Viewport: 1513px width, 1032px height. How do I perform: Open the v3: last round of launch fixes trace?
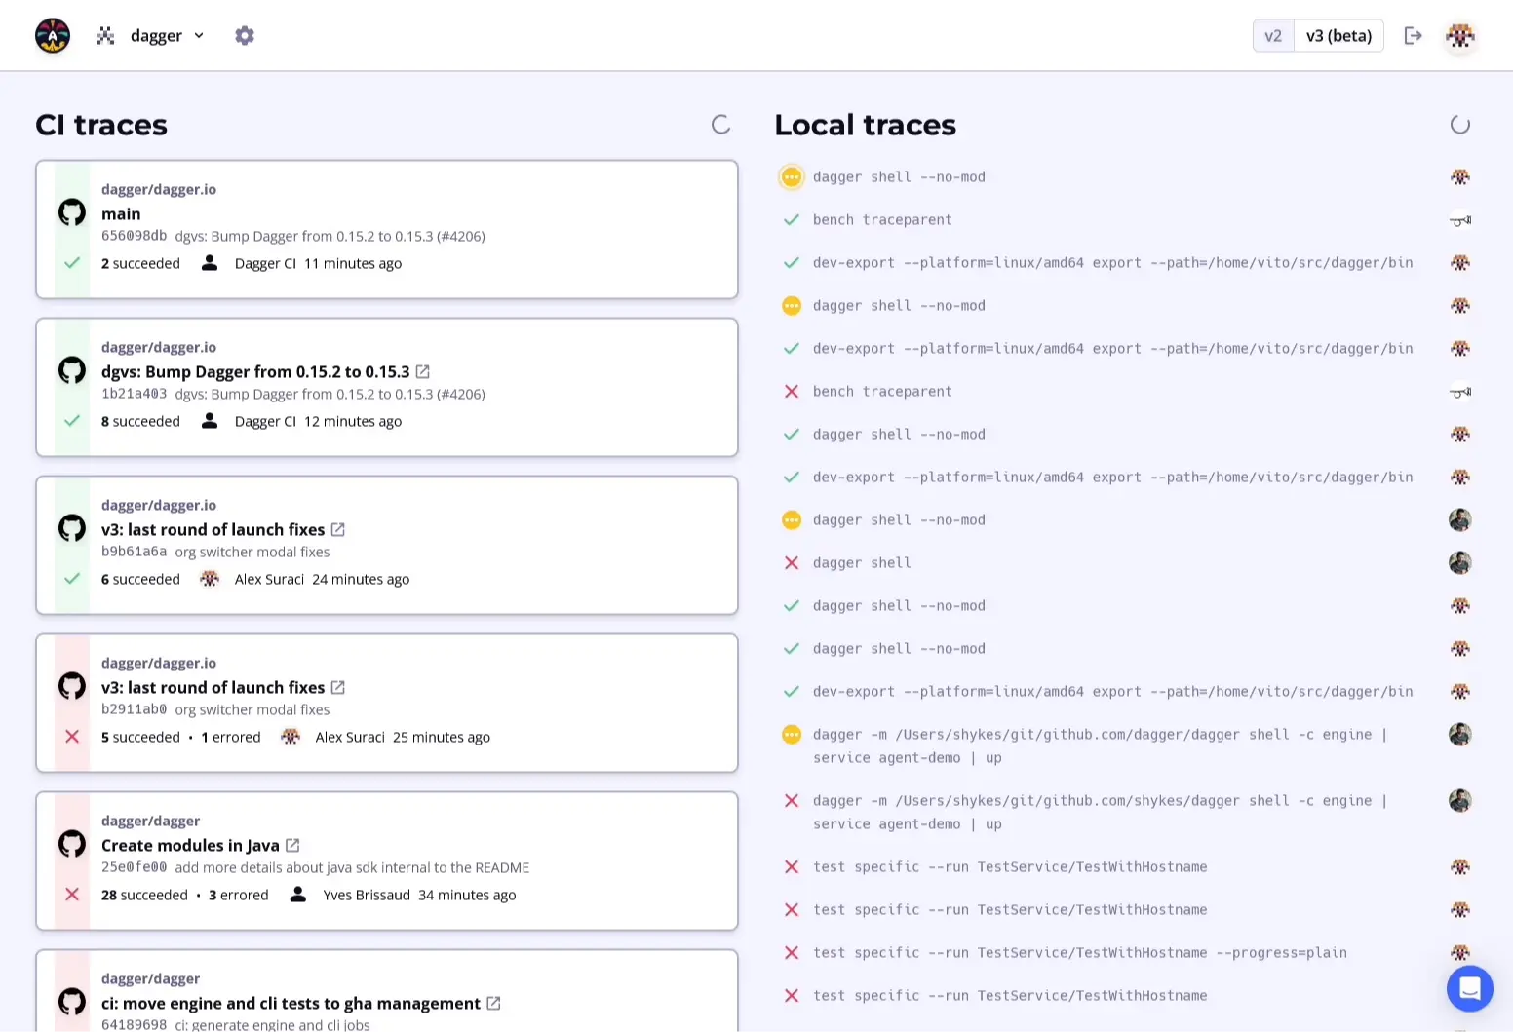[213, 529]
